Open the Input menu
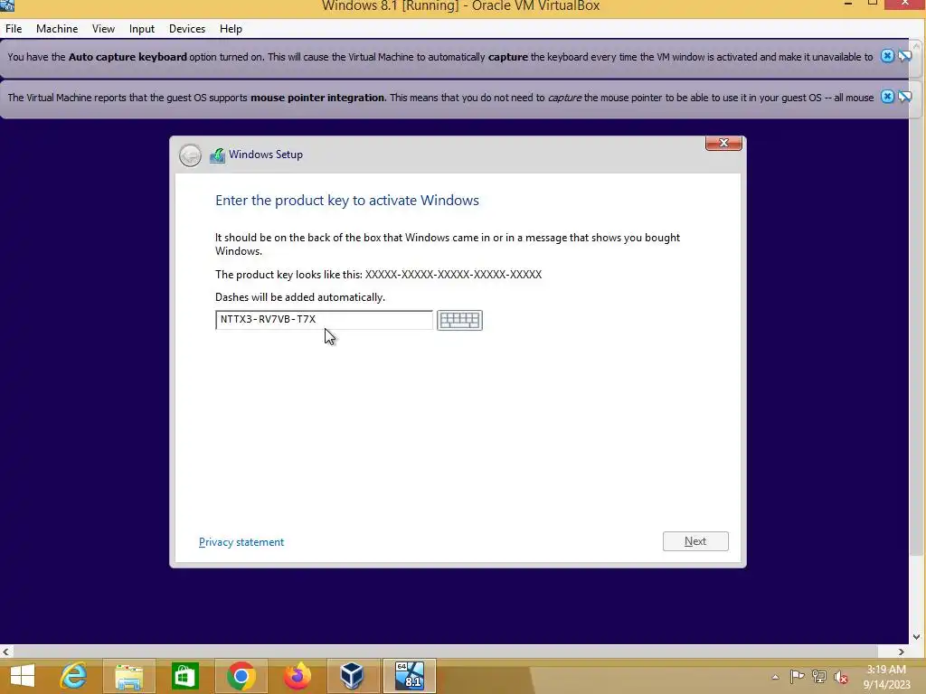Viewport: 926px width, 694px height. coord(142,28)
